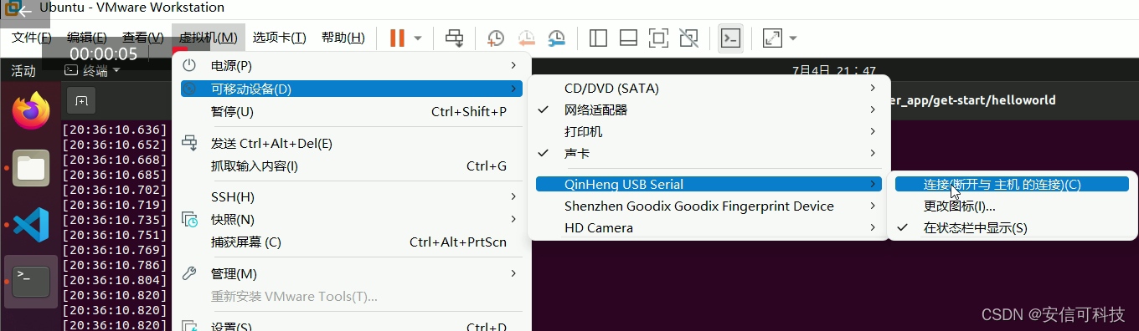Open the 选项卡(T) menu
Viewport: 1139px width, 331px height.
click(x=280, y=38)
